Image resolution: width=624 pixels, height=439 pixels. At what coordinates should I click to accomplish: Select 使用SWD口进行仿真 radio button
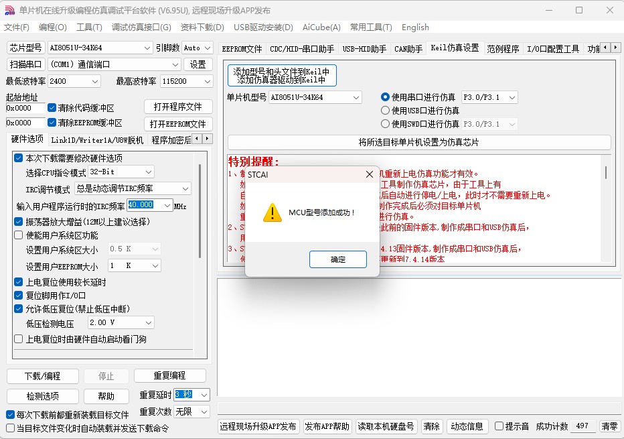click(385, 124)
